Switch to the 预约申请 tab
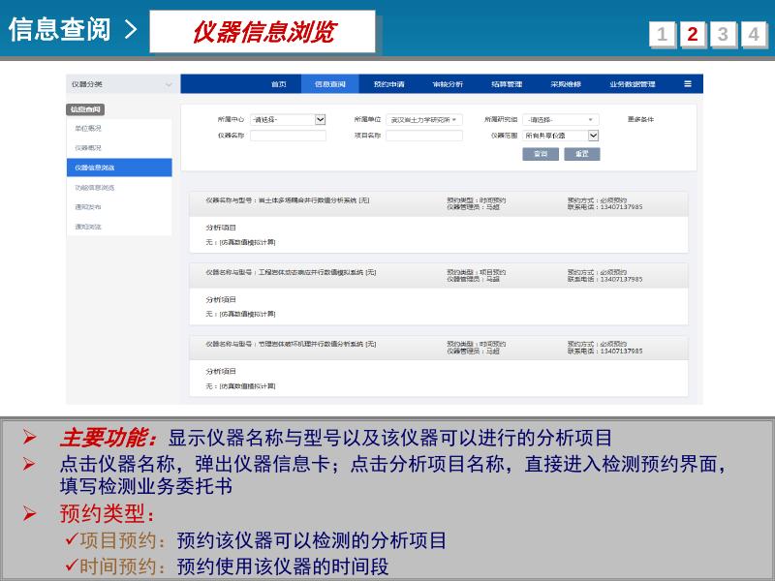This screenshot has width=775, height=581. [x=390, y=84]
